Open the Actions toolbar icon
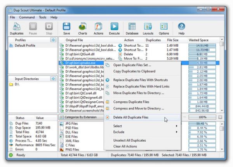 (x=98, y=28)
